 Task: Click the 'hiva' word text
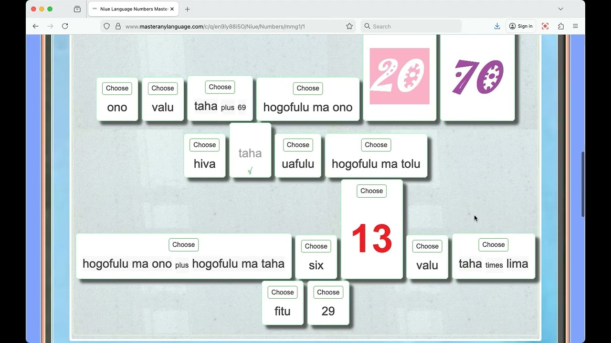click(x=205, y=164)
